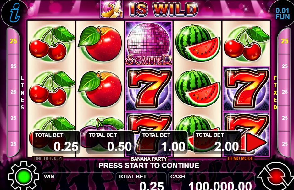Image resolution: width=294 pixels, height=190 pixels.
Task: Click the middle-row red 7 in the center reel
Action: (x=149, y=89)
